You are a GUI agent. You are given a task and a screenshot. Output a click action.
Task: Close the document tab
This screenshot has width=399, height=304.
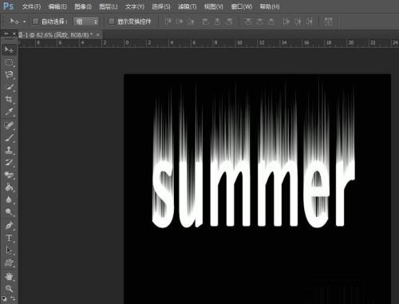[97, 34]
